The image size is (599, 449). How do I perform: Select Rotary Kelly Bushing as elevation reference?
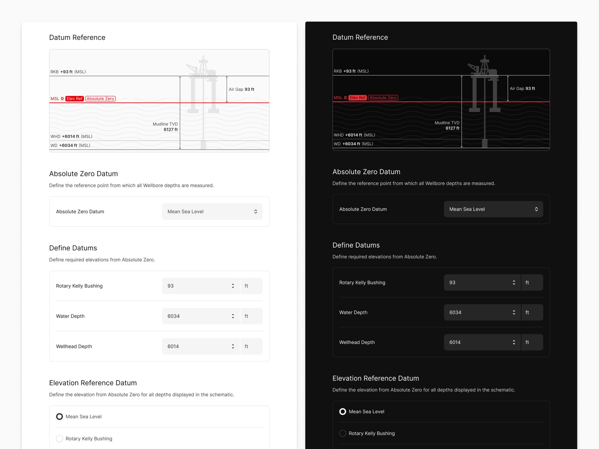point(59,438)
